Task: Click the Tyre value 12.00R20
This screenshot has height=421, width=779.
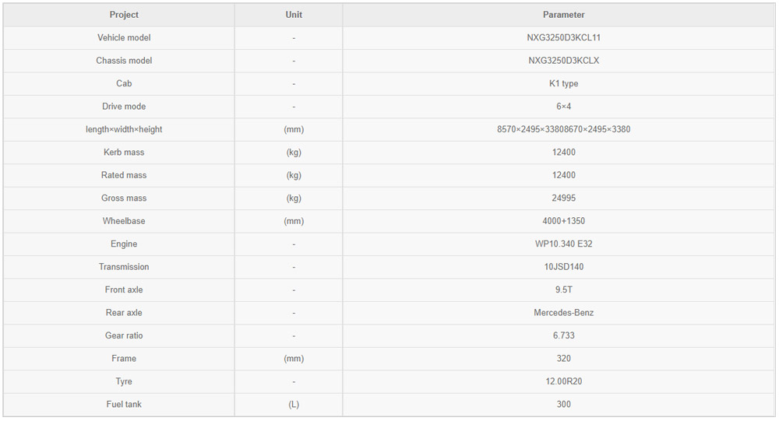Action: click(563, 381)
